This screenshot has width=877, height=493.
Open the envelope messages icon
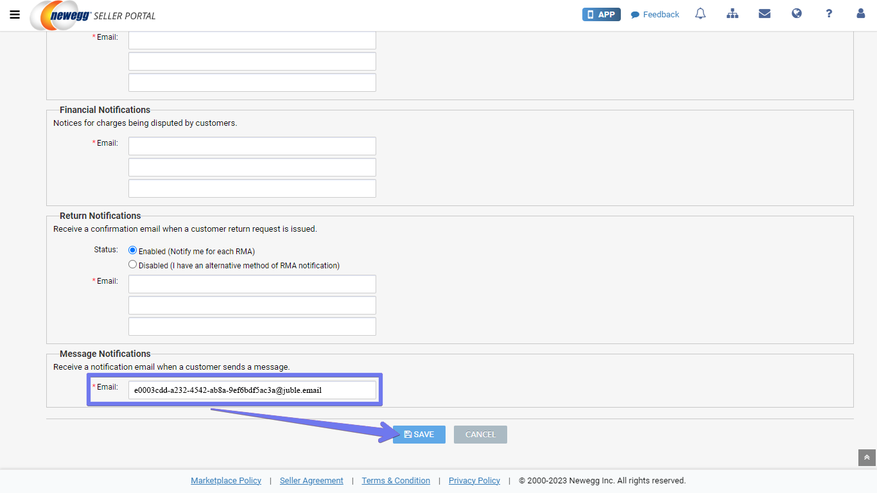pyautogui.click(x=765, y=14)
